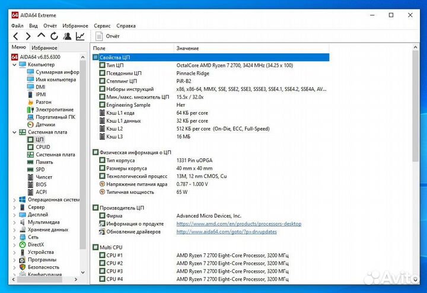Screen dimensions: 427x293
Task: Select the Псевдоним ЦП row
Action: click(x=211, y=74)
